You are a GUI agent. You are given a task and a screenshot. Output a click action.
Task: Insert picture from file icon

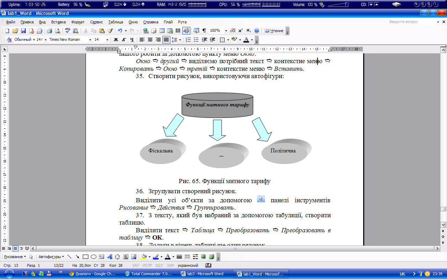[133, 257]
